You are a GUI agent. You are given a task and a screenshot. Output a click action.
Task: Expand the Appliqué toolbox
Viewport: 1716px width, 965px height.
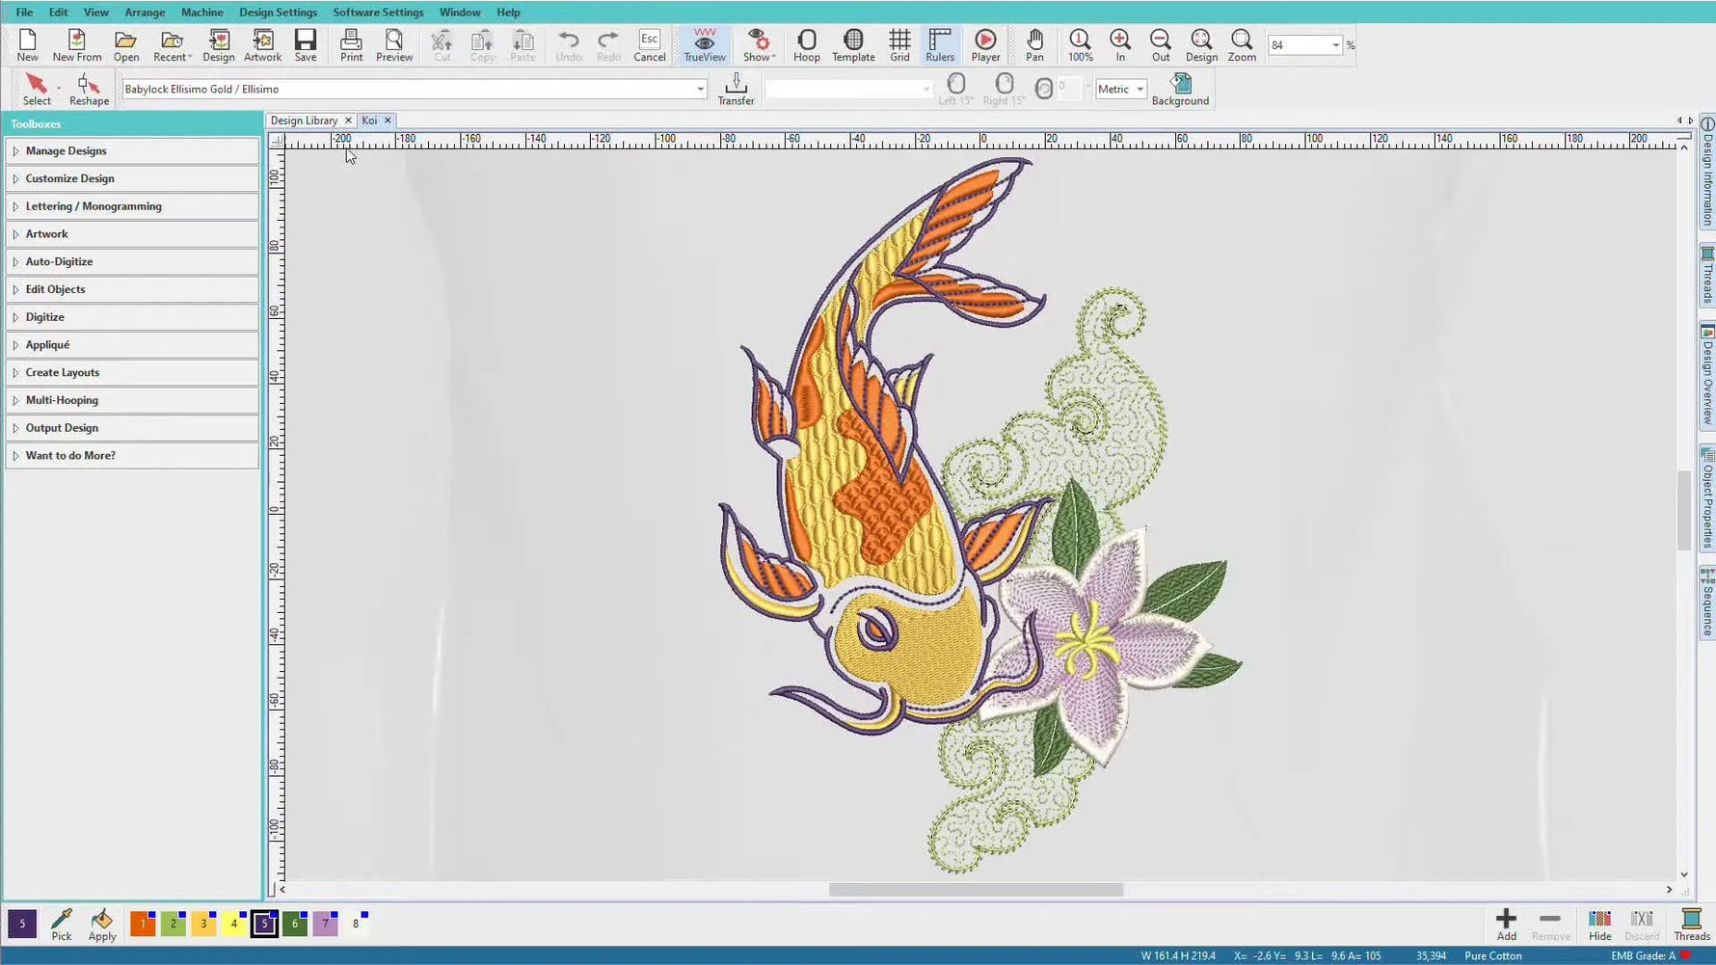(132, 344)
